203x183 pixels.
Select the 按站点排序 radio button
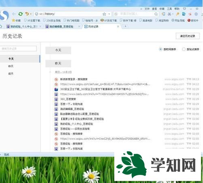[184, 49]
